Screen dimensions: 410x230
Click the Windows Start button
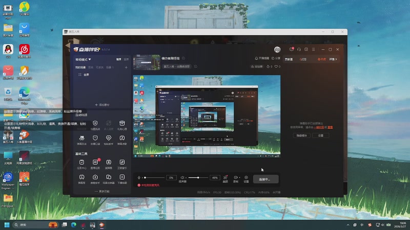[x=7, y=225]
